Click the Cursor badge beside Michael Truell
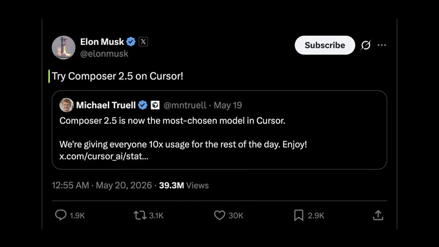This screenshot has height=247, width=439. [155, 105]
